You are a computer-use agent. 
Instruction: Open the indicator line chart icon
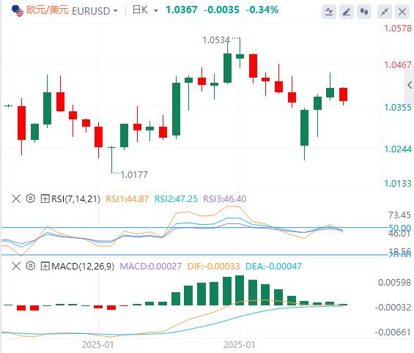tap(329, 12)
